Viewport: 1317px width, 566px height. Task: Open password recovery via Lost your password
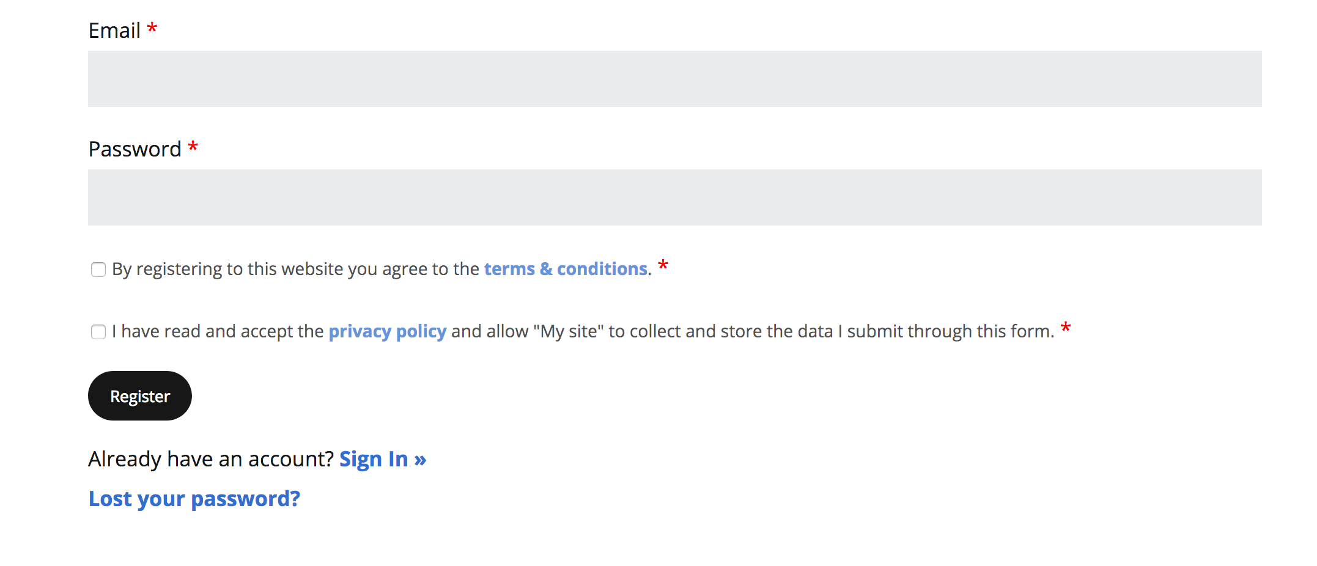click(194, 498)
